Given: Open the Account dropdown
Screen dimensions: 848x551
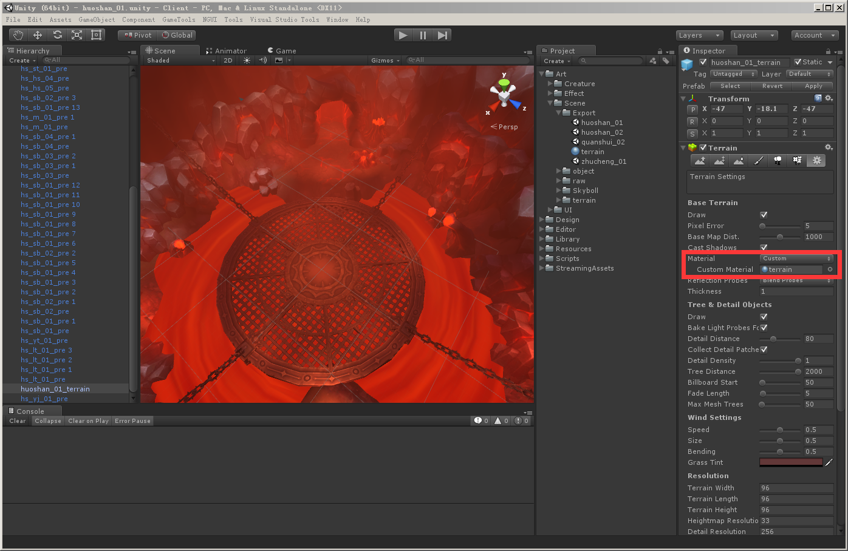Looking at the screenshot, I should click(815, 35).
